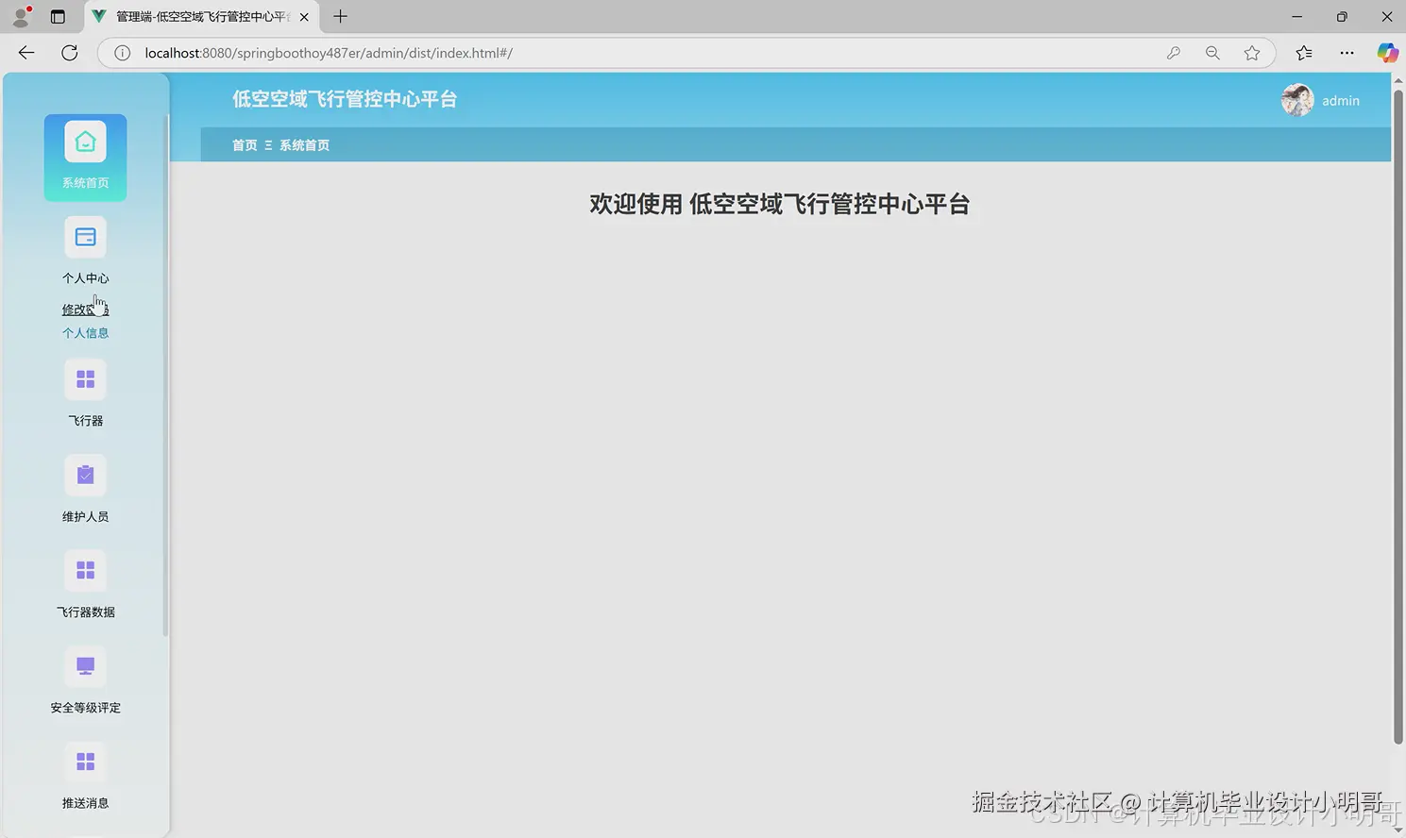Viewport: 1406px width, 838px height.
Task: Toggle the bookmark star for this page
Action: pyautogui.click(x=1252, y=53)
